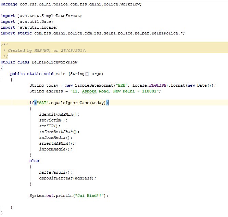The image size is (228, 217).
Task: Click the else keyword
Action: tap(34, 161)
